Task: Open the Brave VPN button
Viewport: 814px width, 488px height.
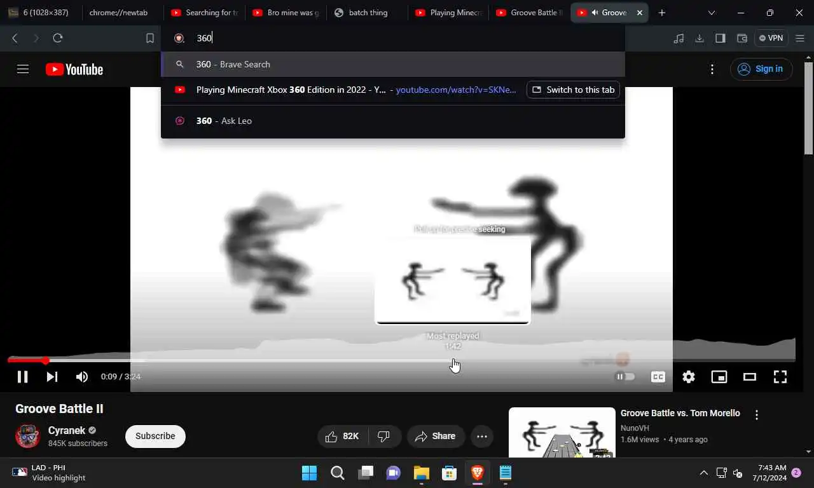Action: click(771, 38)
